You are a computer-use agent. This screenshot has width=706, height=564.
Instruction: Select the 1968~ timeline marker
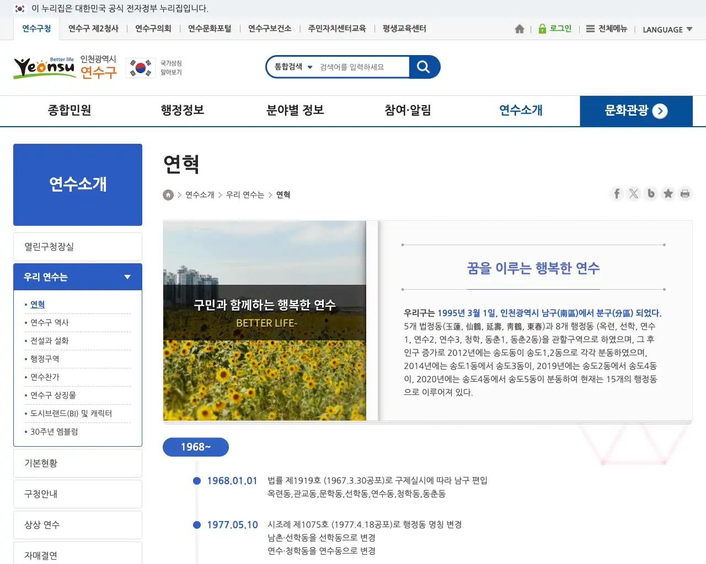[196, 447]
